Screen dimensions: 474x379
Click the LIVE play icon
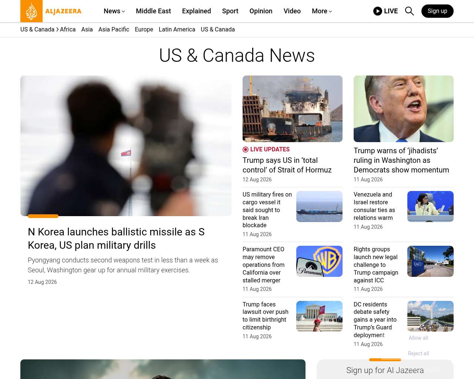[378, 11]
